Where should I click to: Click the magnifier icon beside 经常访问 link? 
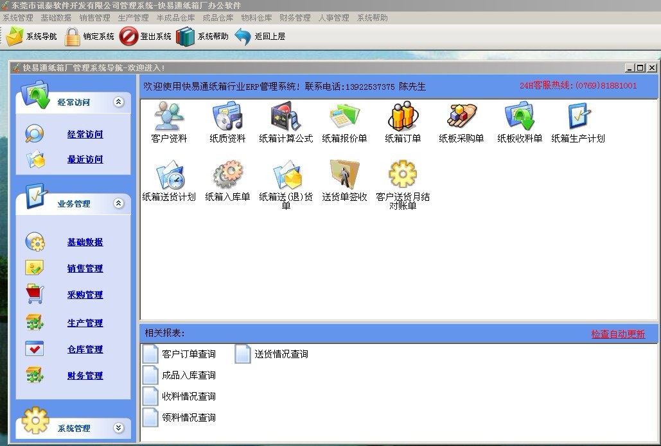[x=35, y=134]
